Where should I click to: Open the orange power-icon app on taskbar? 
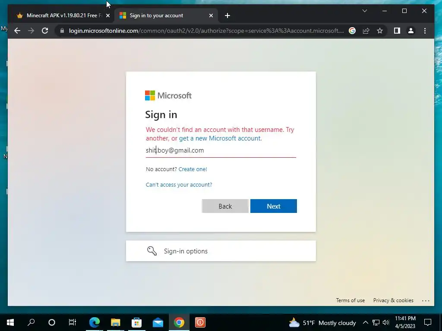point(200,322)
